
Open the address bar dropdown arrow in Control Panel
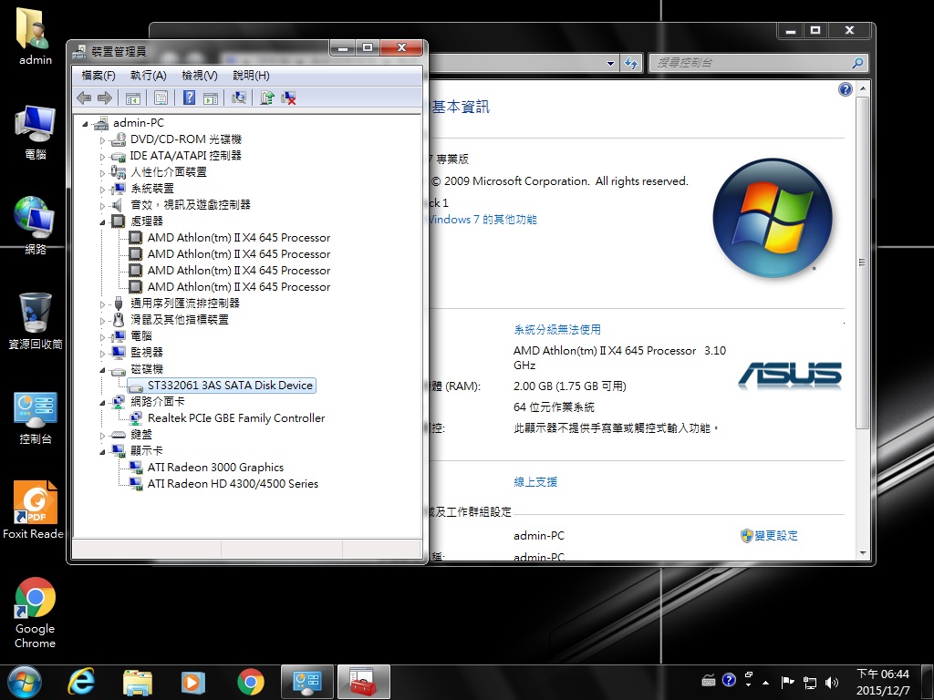coord(610,63)
